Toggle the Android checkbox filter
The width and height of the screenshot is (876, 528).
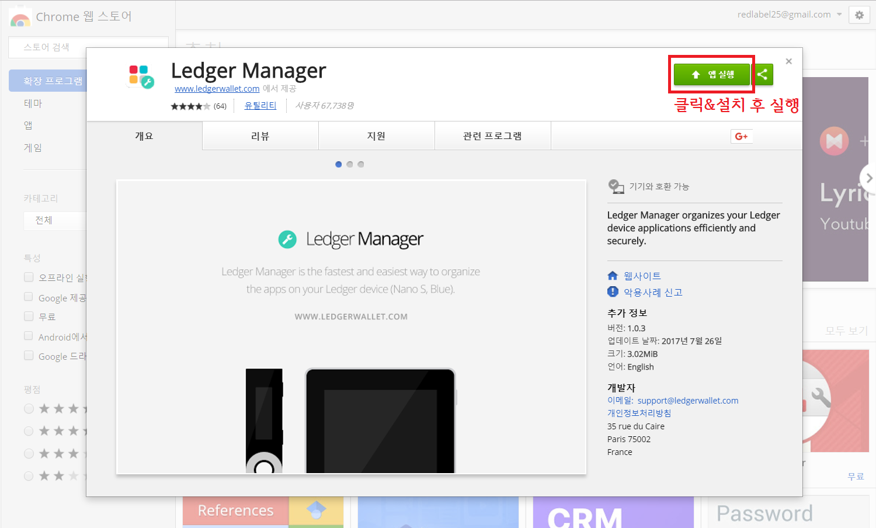(x=29, y=336)
